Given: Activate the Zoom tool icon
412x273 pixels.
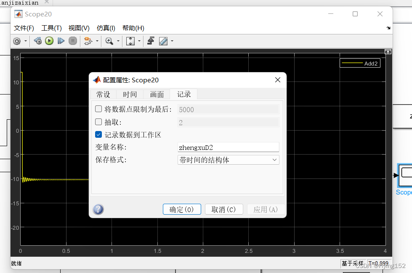Looking at the screenshot, I should coord(109,41).
